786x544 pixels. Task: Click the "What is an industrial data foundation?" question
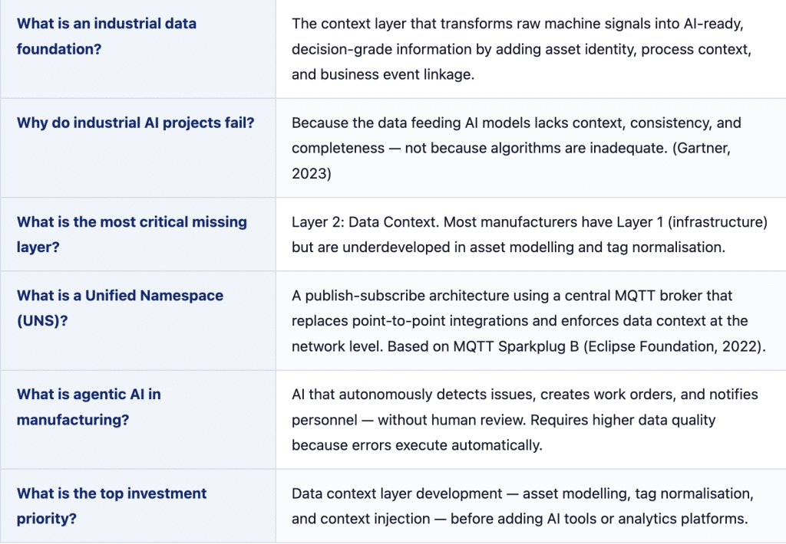tap(107, 36)
